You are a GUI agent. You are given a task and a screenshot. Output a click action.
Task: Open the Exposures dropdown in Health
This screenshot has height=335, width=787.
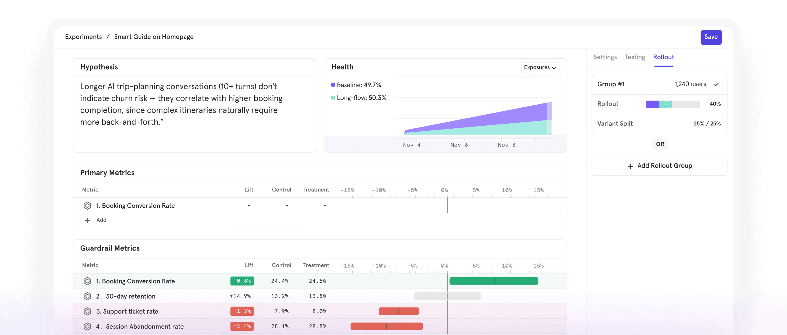click(x=540, y=68)
